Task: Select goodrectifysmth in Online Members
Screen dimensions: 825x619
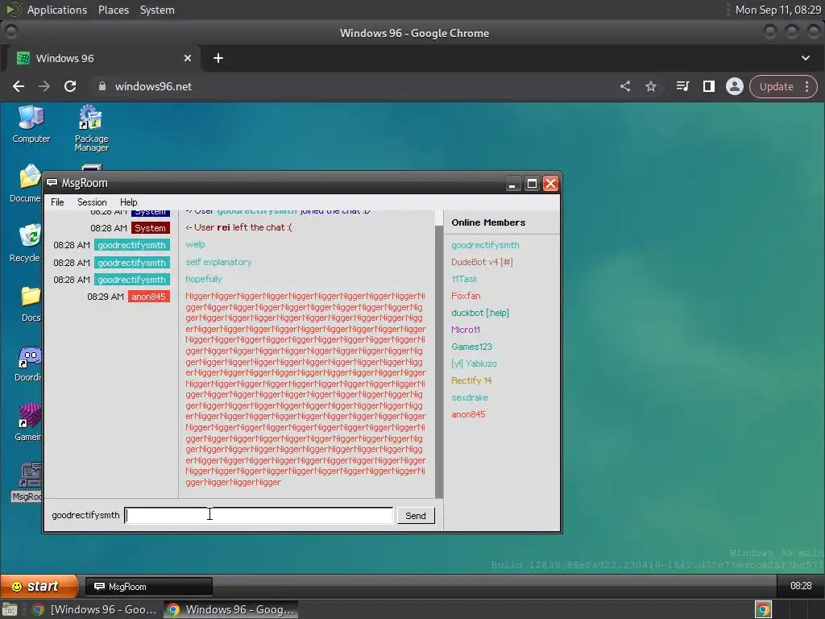Action: click(x=485, y=245)
